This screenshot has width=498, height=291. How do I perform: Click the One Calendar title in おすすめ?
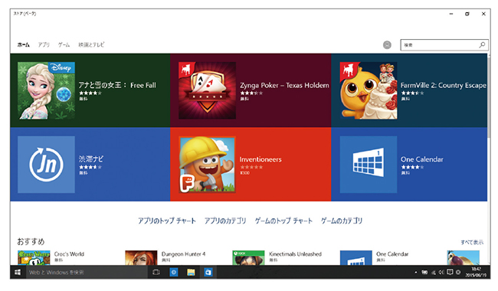click(x=392, y=254)
